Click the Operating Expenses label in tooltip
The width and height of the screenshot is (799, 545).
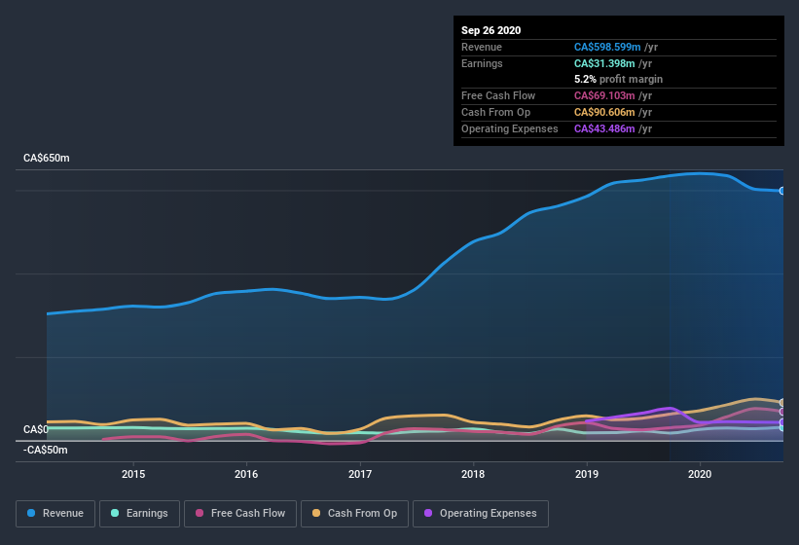pyautogui.click(x=510, y=128)
